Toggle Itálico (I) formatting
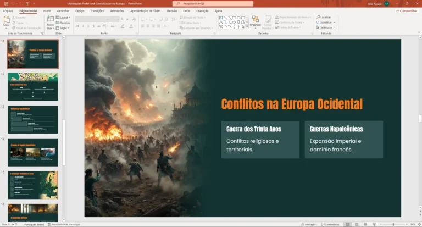Screen dimensions: 422x227 83,26
